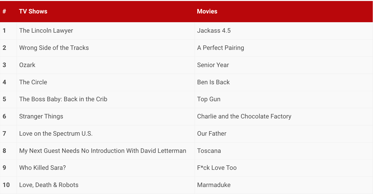Select Who Killed Sara? entry

pos(42,168)
